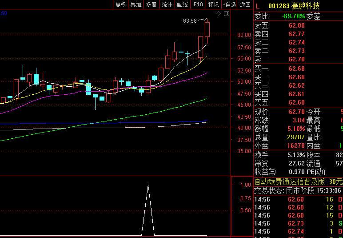
Task: Click the 量比 label
Action: pos(314,137)
